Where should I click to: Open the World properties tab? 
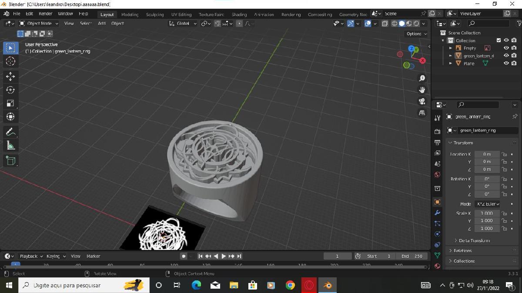point(438,174)
